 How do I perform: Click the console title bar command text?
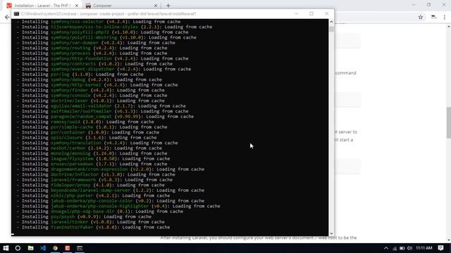coord(108,14)
